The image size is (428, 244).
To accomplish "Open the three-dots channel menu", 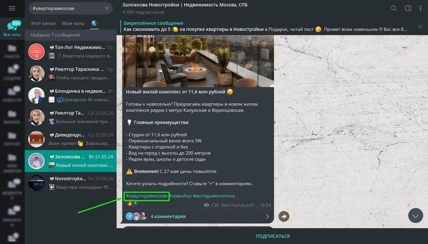I will (420, 8).
